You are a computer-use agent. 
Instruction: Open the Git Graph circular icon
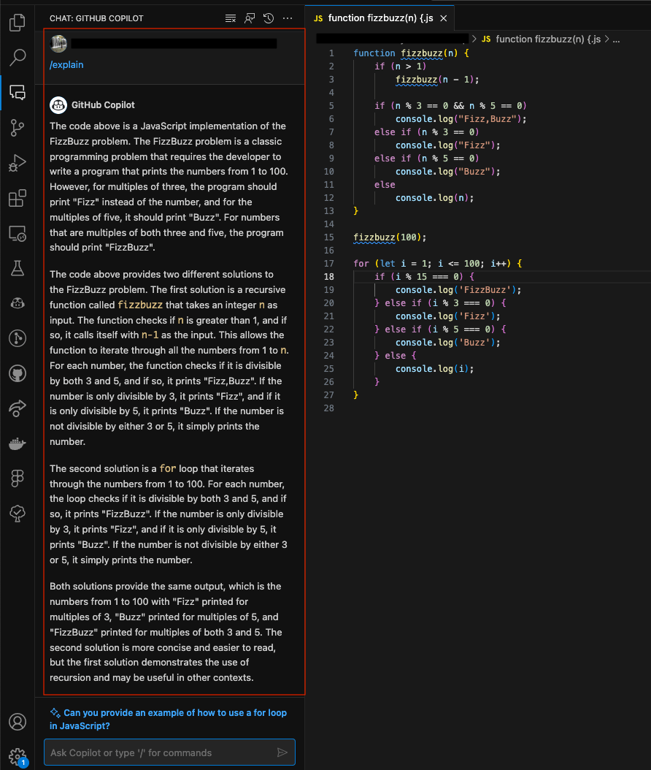click(x=18, y=338)
